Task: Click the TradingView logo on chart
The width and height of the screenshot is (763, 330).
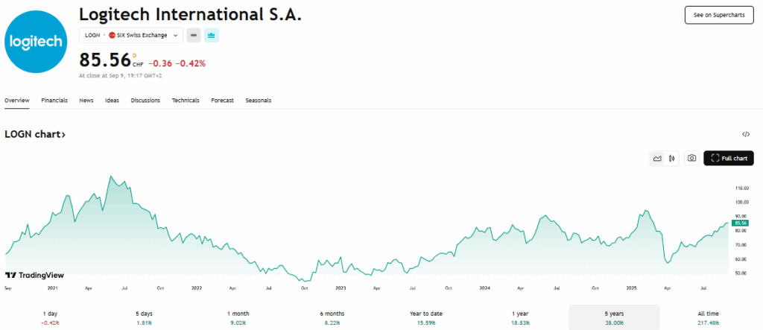Action: (34, 275)
